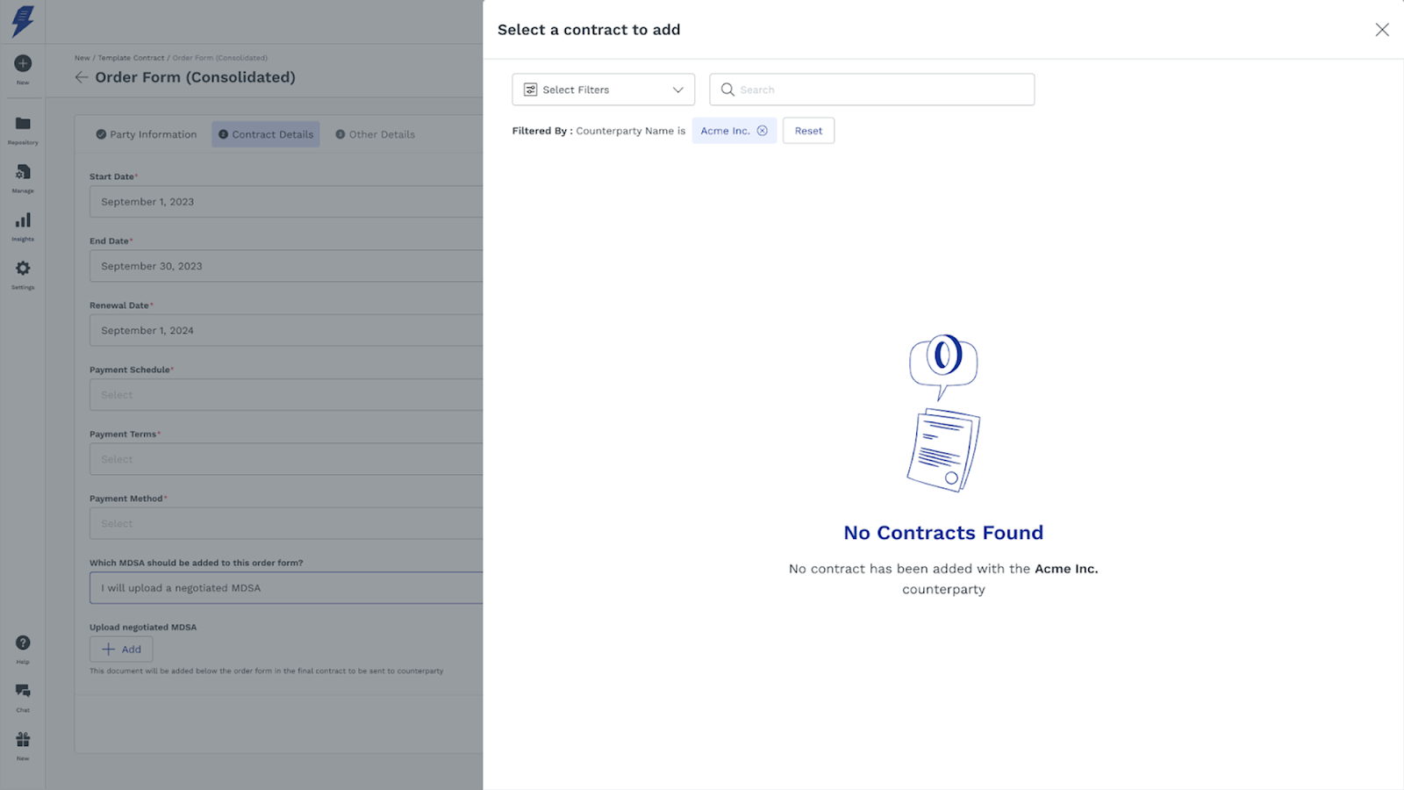Click the gift icon in sidebar
This screenshot has width=1404, height=790.
click(23, 740)
